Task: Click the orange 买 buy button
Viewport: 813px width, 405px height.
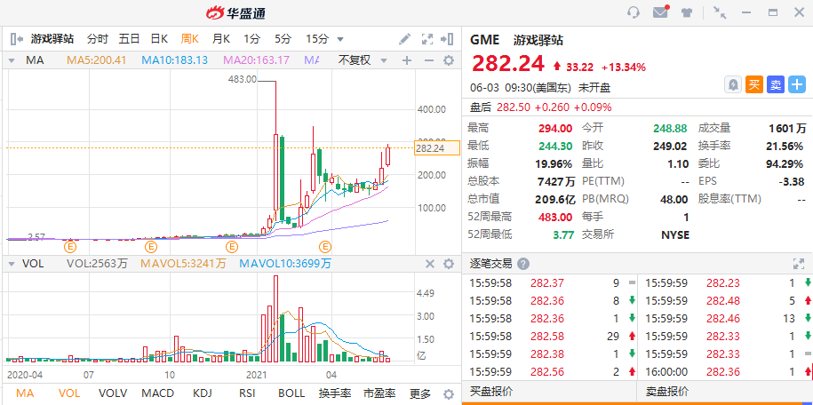Action: tap(754, 84)
